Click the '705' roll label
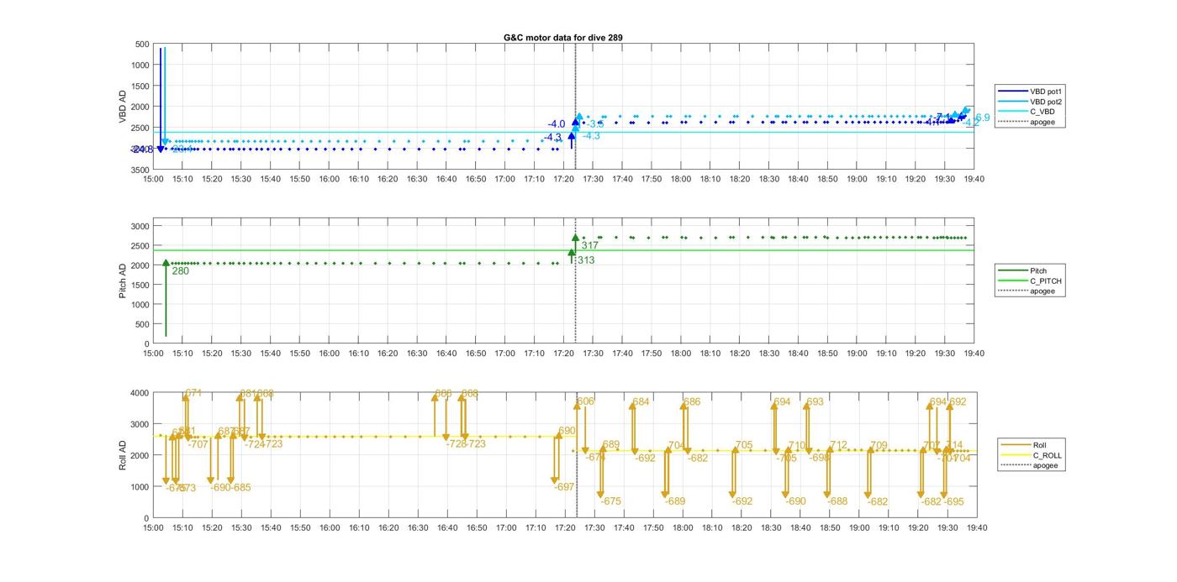 pos(744,445)
